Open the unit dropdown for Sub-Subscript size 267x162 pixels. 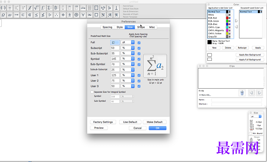click(x=128, y=53)
